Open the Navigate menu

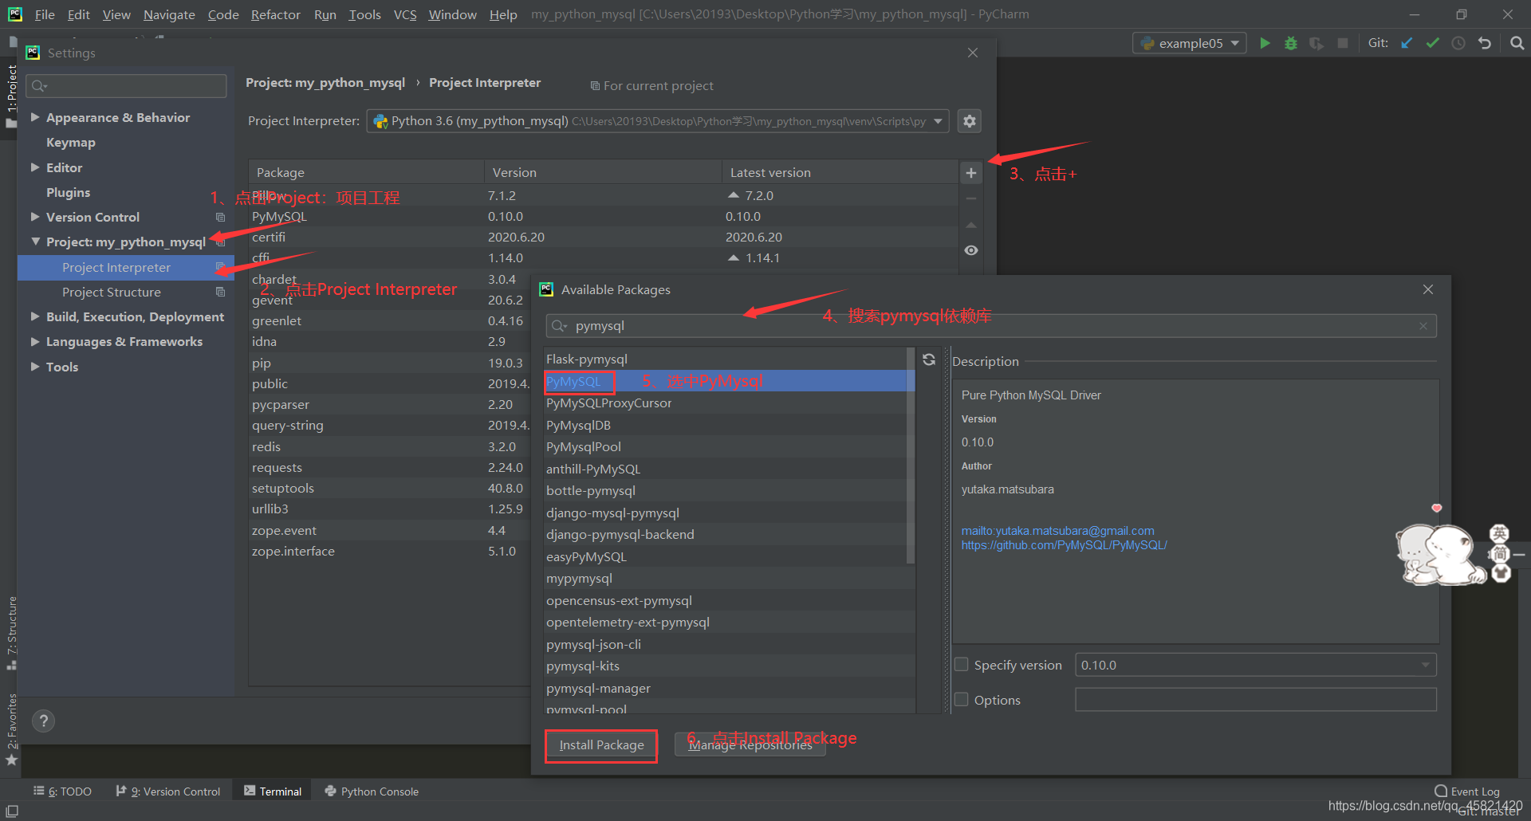coord(169,14)
